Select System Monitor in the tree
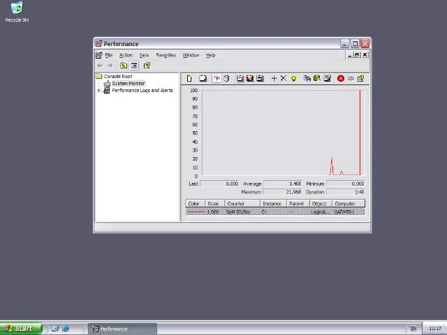Screen dimensions: 447x335 tap(128, 84)
